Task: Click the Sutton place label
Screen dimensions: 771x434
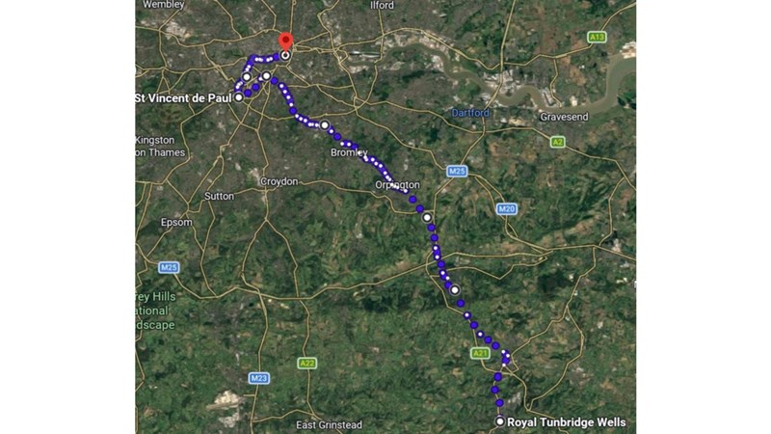Action: click(x=220, y=196)
